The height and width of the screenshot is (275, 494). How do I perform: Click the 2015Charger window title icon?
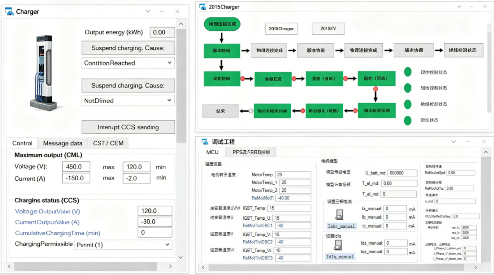[202, 7]
